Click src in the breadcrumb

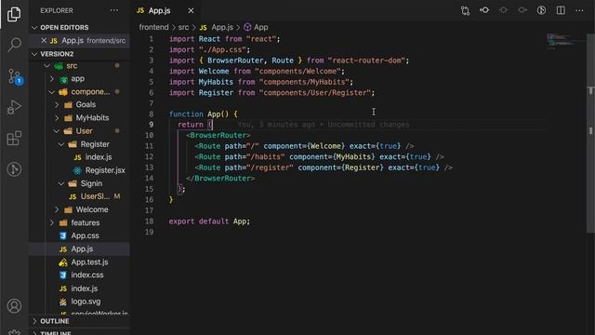pos(183,27)
